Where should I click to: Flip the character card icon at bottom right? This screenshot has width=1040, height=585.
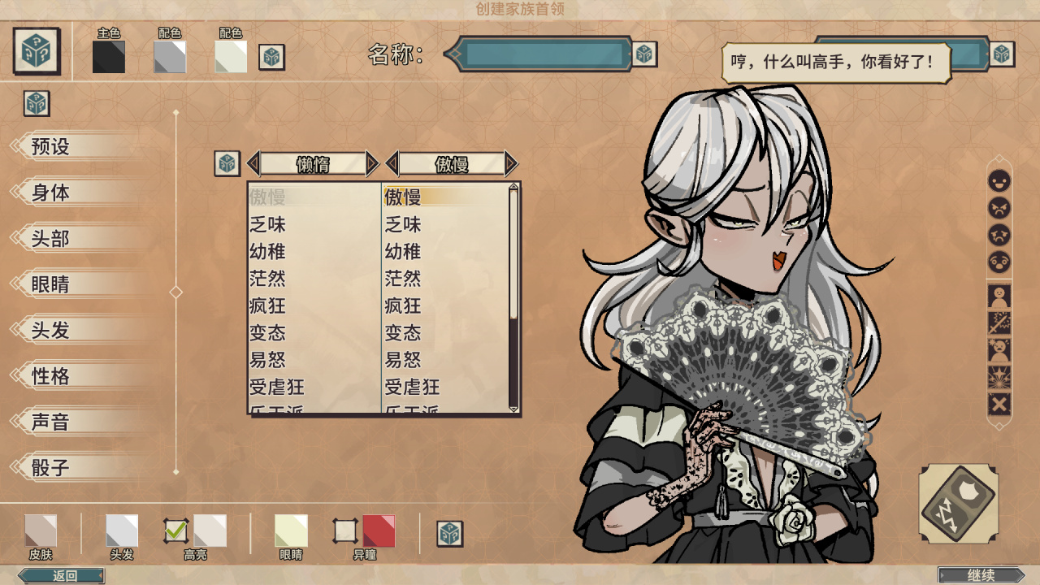click(959, 504)
